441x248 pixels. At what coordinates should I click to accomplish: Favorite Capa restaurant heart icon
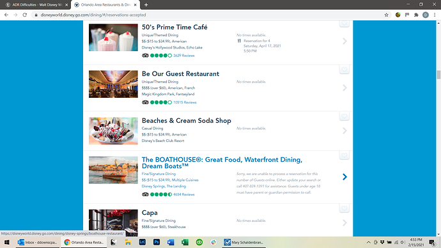pyautogui.click(x=344, y=208)
